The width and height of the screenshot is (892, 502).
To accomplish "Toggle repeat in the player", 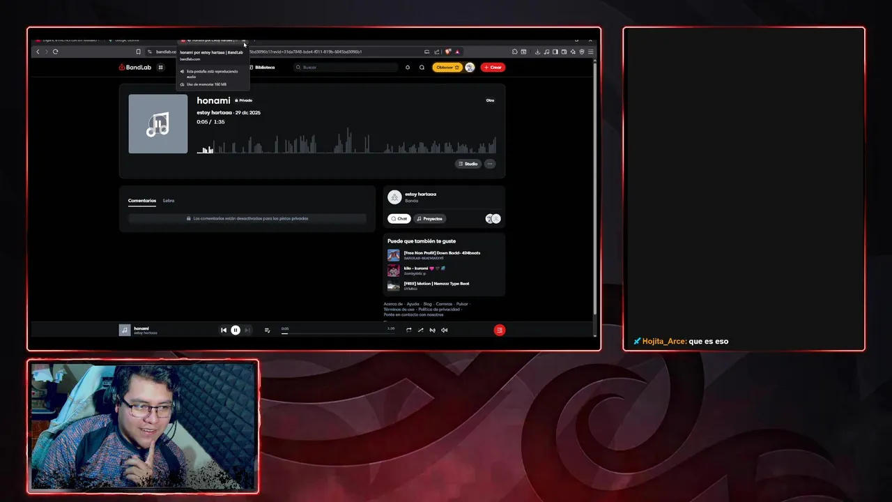I will tap(409, 330).
